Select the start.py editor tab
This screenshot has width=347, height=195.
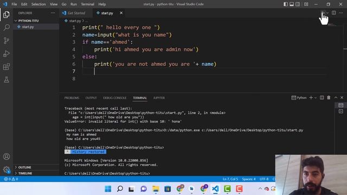point(107,13)
